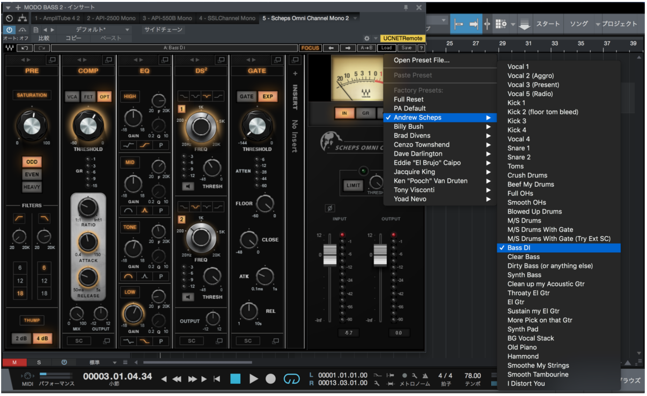Select the EQ high band shelf shape
The width and height of the screenshot is (647, 396).
pyautogui.click(x=144, y=145)
